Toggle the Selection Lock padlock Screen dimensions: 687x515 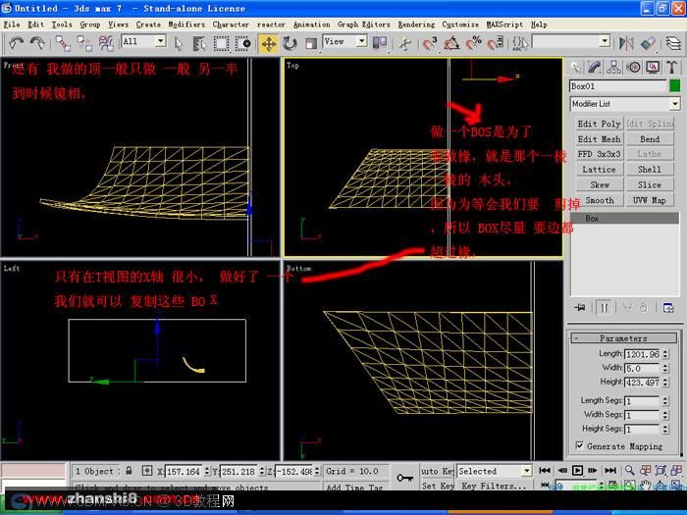[129, 471]
